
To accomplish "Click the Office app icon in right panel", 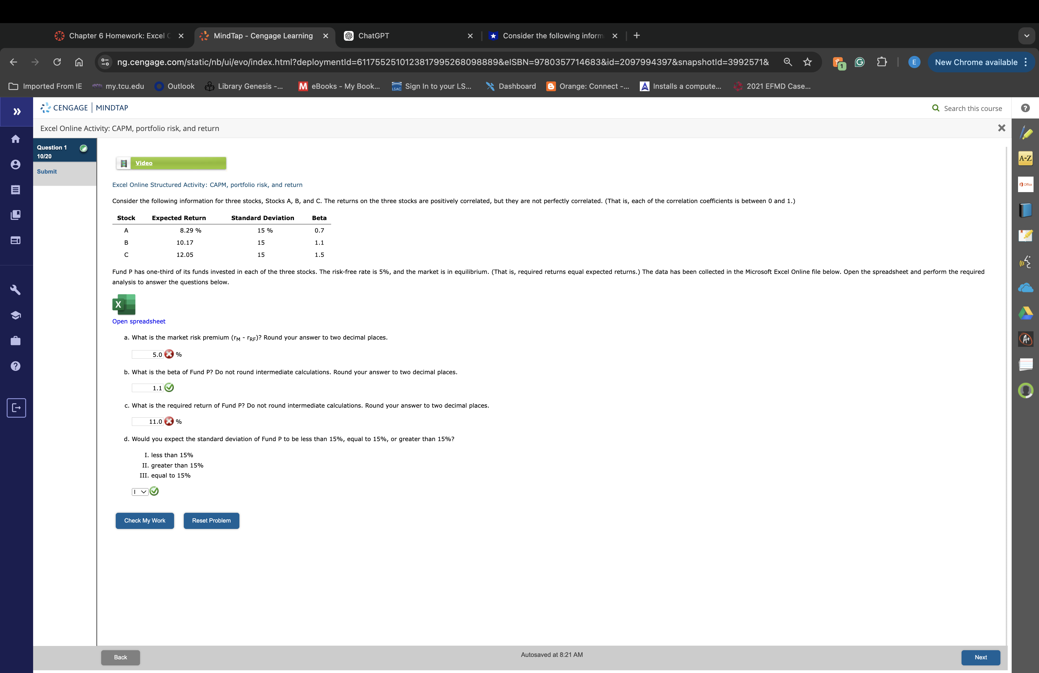I will coord(1025,184).
